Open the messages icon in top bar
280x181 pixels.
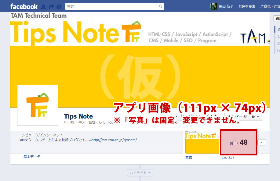[51, 7]
